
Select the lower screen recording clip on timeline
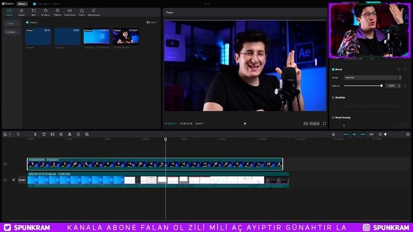pyautogui.click(x=158, y=180)
